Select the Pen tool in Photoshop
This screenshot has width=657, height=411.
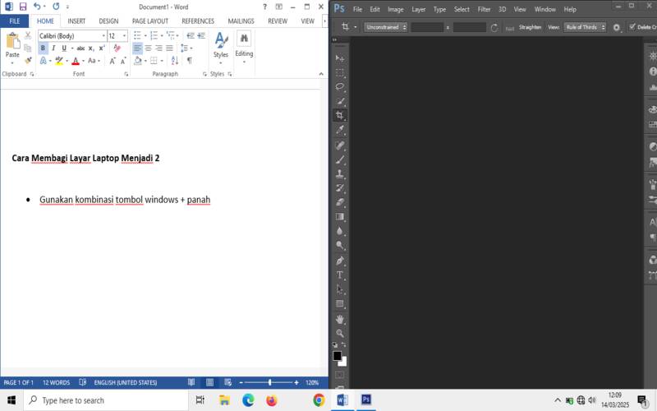pos(340,261)
